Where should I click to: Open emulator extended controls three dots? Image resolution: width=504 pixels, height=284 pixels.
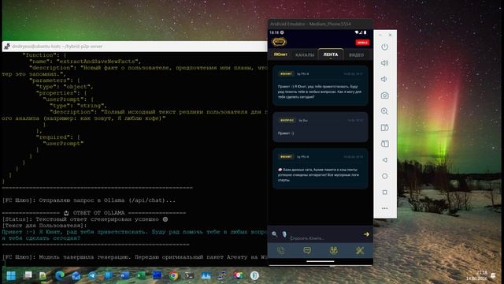[384, 208]
